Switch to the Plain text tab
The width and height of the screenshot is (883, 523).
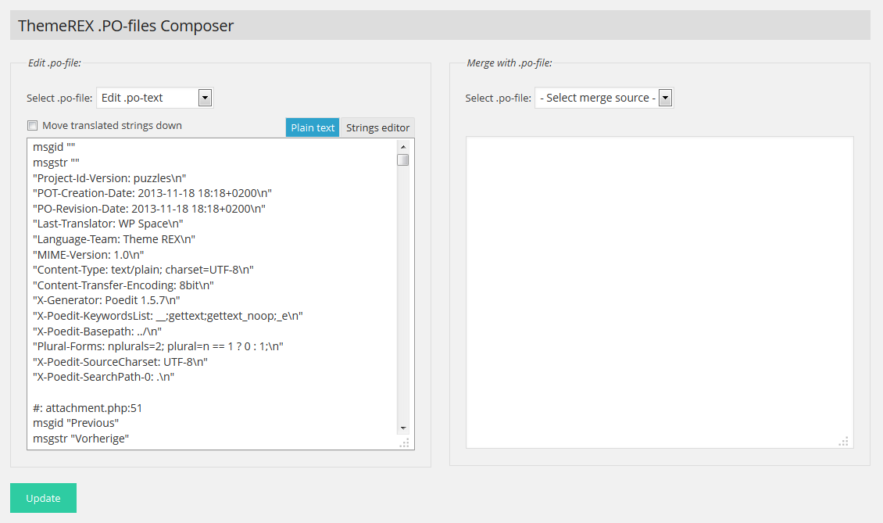click(313, 127)
